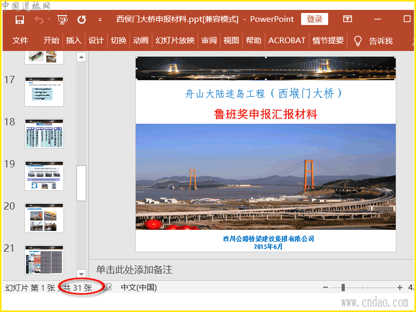
Task: Click status text 幻灯片 第 1 张，共 31 张
Action: (49, 288)
